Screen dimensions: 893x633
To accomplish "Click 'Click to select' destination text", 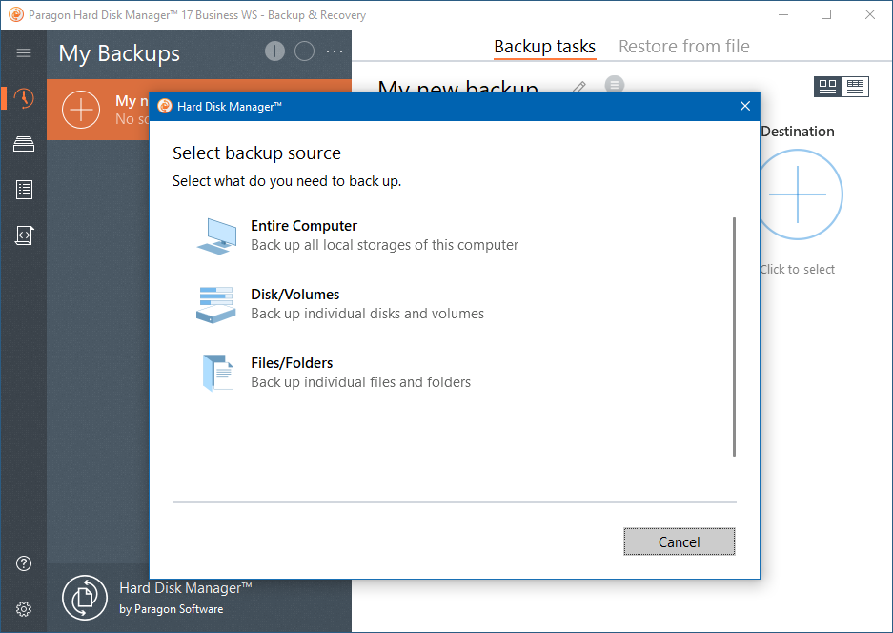I will click(x=798, y=270).
